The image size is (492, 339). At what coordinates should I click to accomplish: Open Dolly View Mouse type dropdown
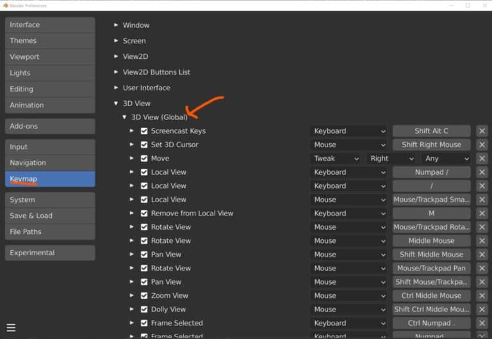pyautogui.click(x=349, y=310)
